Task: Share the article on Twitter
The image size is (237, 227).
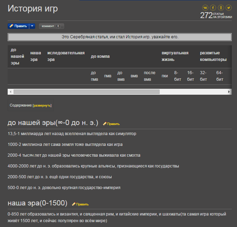Action: click(229, 8)
